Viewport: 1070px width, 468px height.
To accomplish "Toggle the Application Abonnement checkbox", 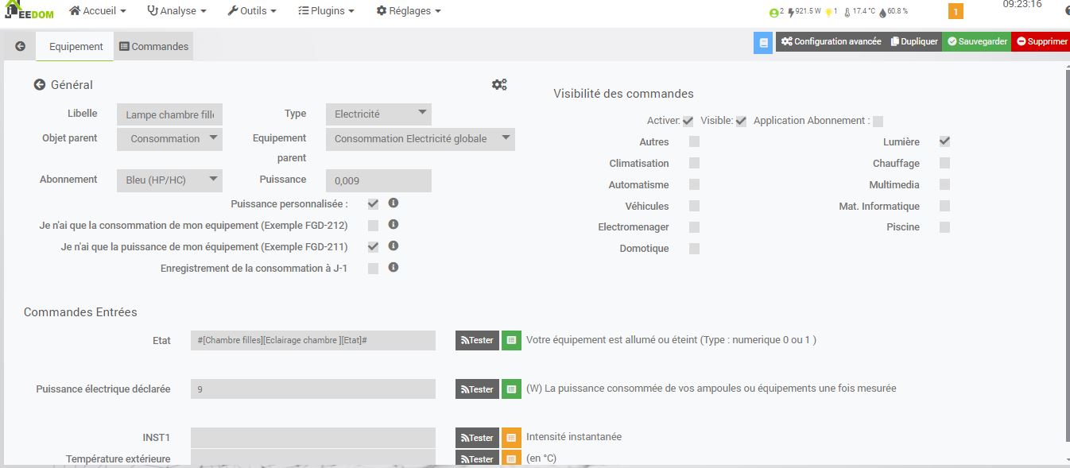I will coord(878,122).
